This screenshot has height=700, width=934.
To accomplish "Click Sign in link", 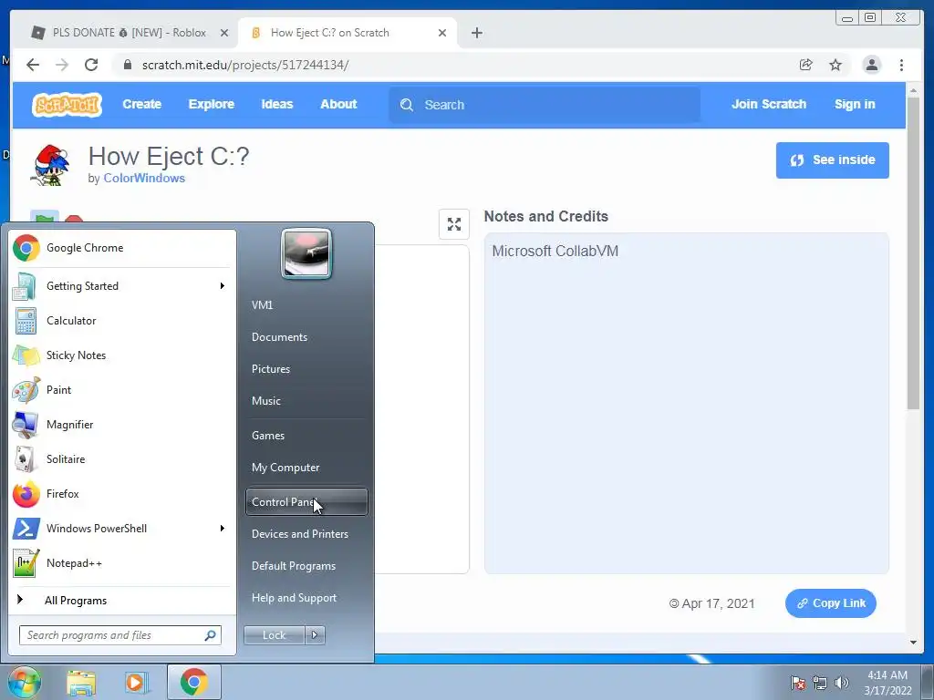I will click(854, 104).
